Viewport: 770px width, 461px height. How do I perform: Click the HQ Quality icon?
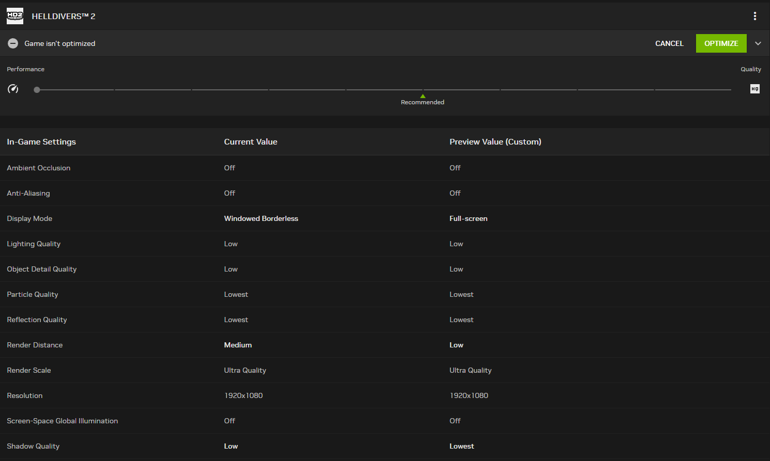pos(755,89)
